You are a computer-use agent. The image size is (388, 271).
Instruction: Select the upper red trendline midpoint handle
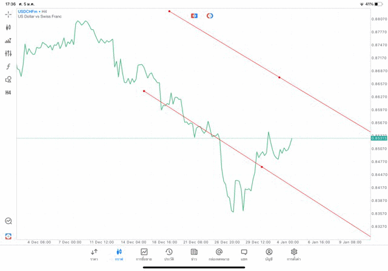click(279, 78)
